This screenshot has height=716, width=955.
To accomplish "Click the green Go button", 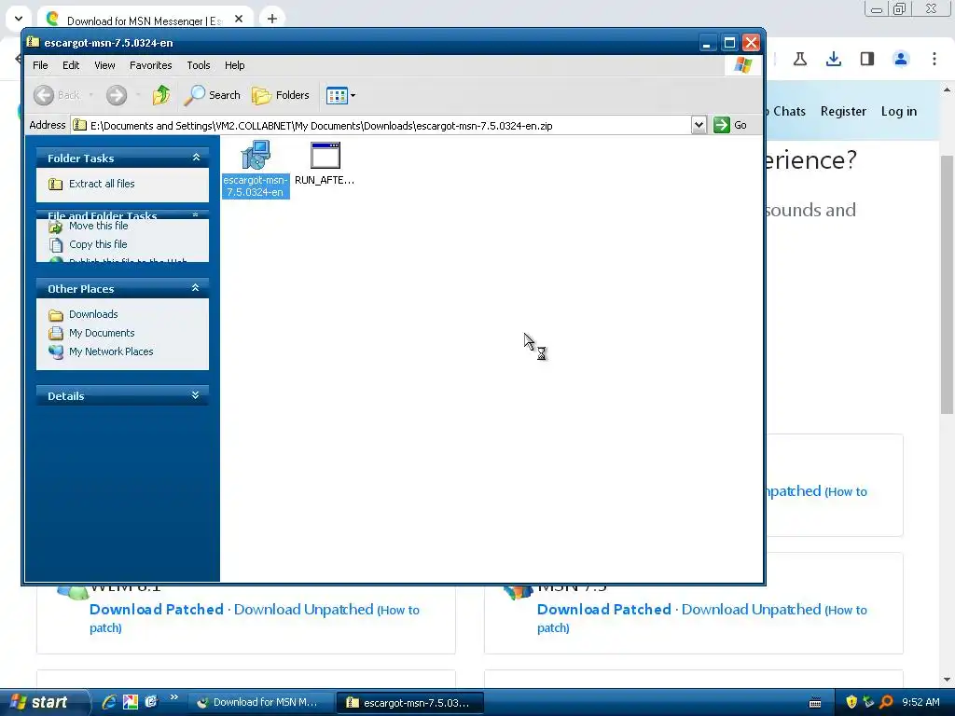I will pos(730,125).
